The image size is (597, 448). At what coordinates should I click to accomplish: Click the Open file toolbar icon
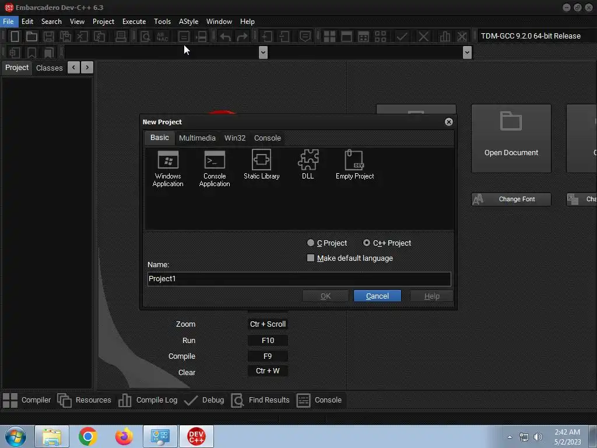pyautogui.click(x=31, y=36)
